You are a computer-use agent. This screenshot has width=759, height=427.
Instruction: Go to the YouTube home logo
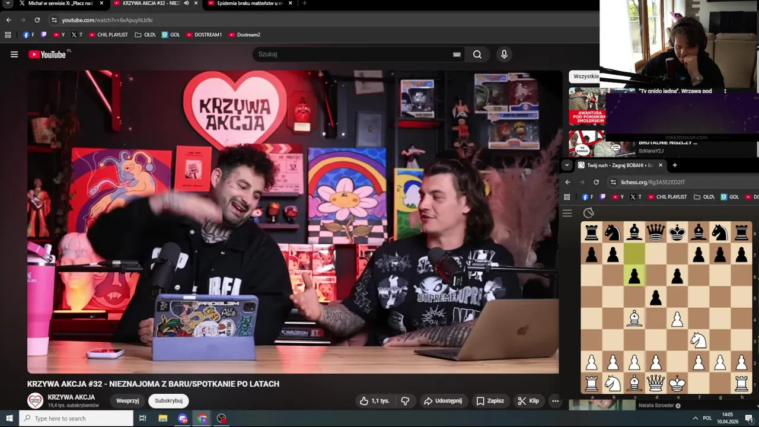47,55
